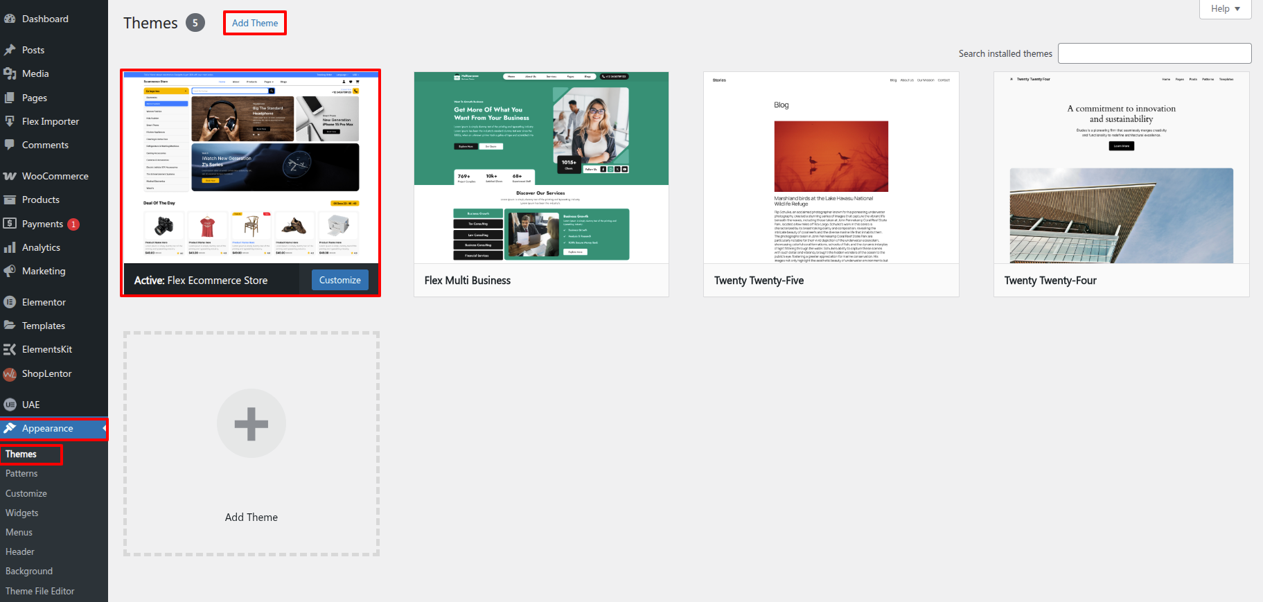Click the Pages icon in sidebar
This screenshot has width=1263, height=602.
pyautogui.click(x=10, y=98)
